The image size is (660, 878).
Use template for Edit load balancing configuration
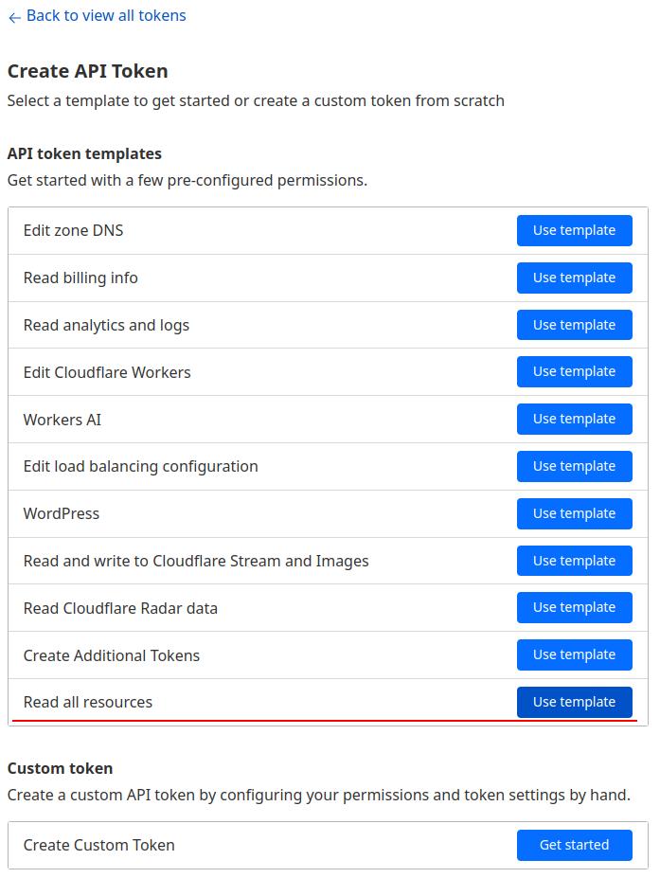coord(575,466)
